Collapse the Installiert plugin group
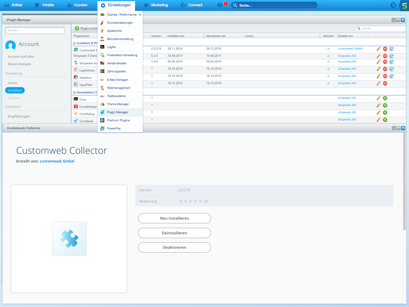This screenshot has height=307, width=409. [x=74, y=43]
